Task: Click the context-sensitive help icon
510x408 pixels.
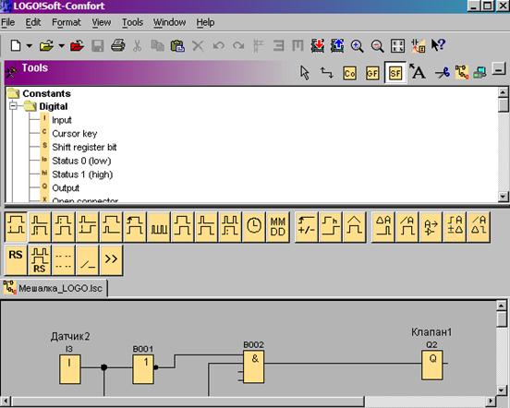Action: 438,45
